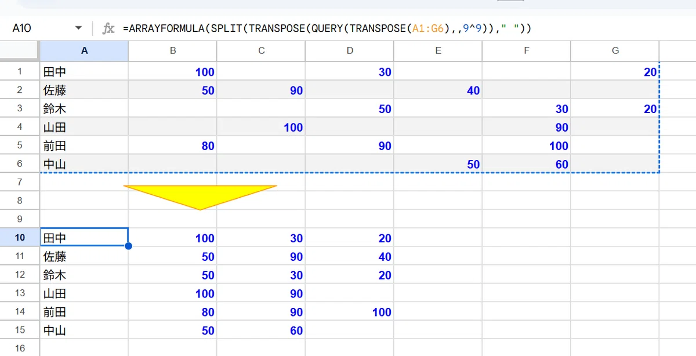Click cell F4 with value 90

(527, 127)
